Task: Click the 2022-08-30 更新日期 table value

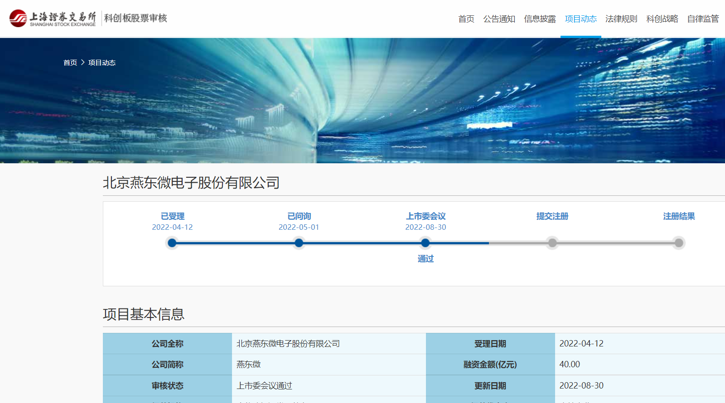Action: point(581,386)
